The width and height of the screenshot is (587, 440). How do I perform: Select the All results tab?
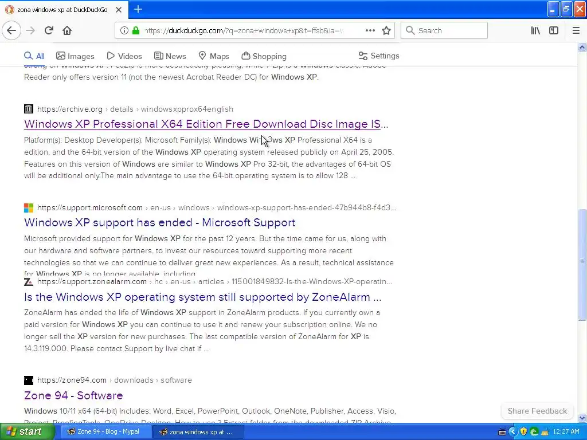[x=34, y=56]
